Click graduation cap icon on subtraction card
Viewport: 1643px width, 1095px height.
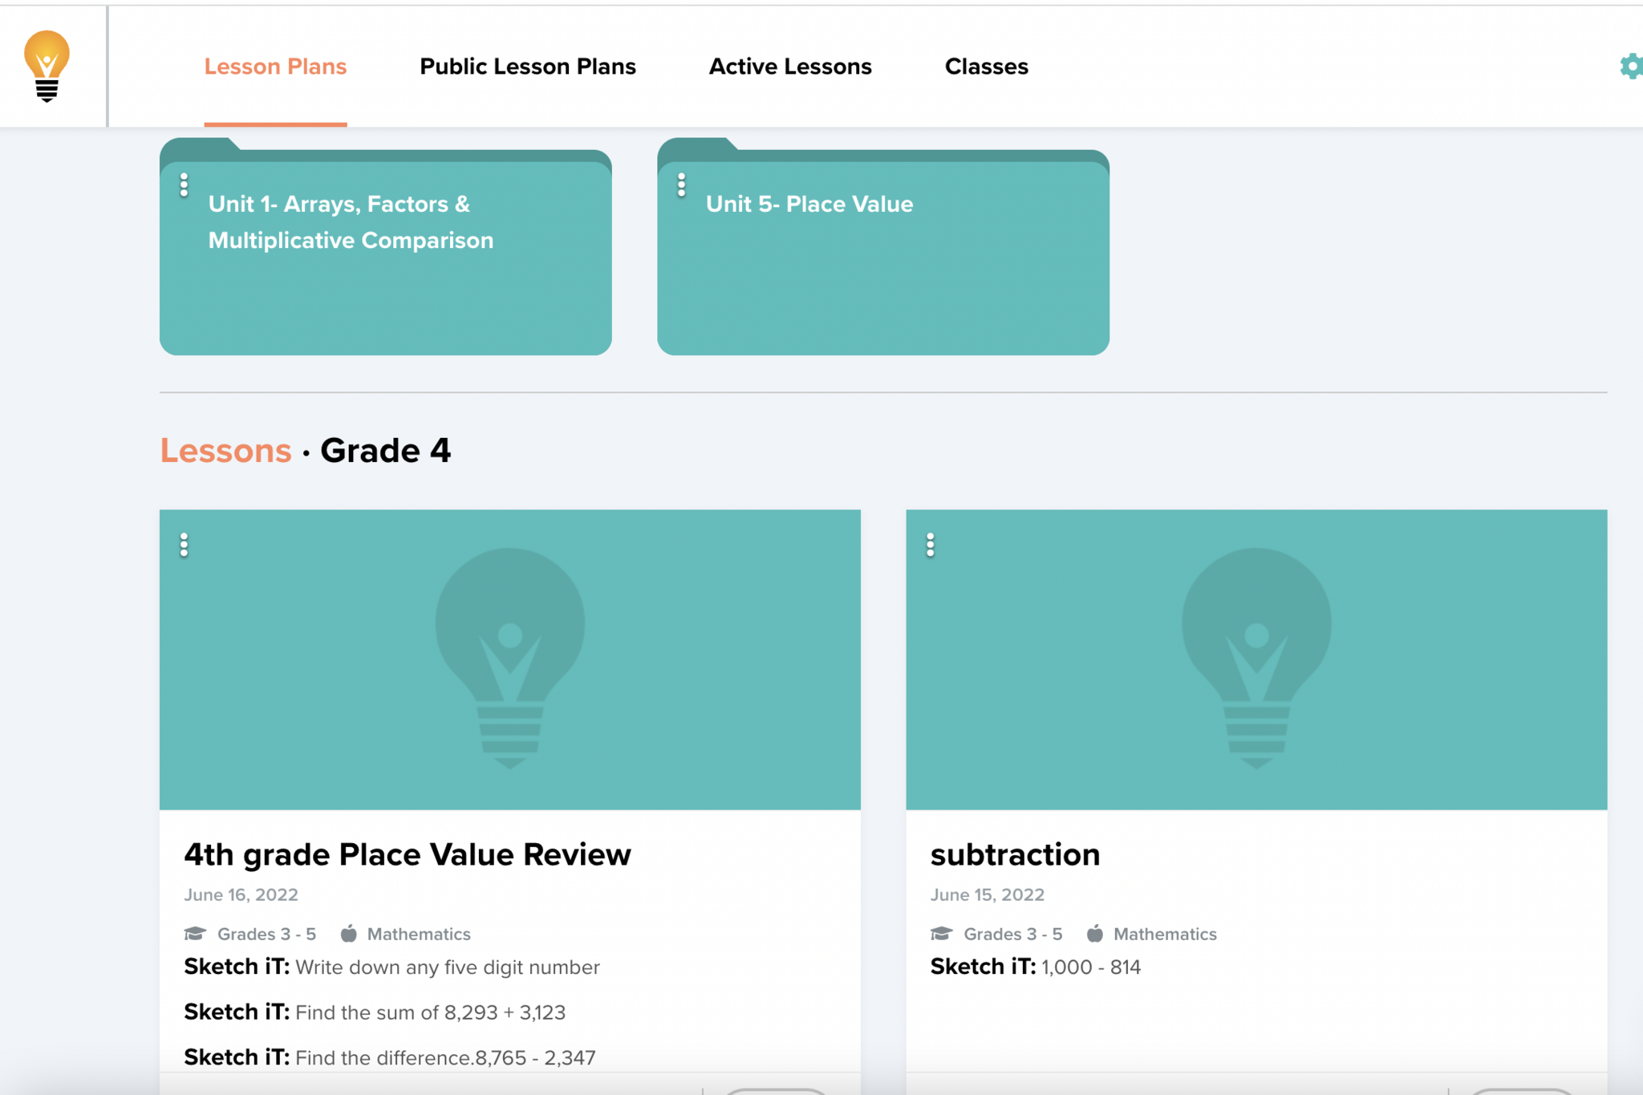[x=941, y=934]
